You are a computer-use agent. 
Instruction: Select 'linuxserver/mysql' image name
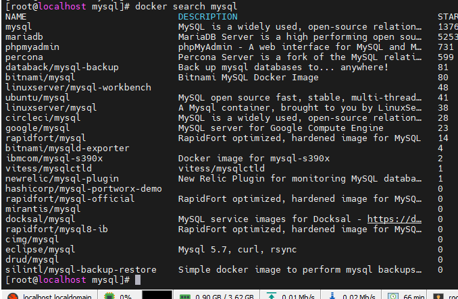pyautogui.click(x=51, y=107)
